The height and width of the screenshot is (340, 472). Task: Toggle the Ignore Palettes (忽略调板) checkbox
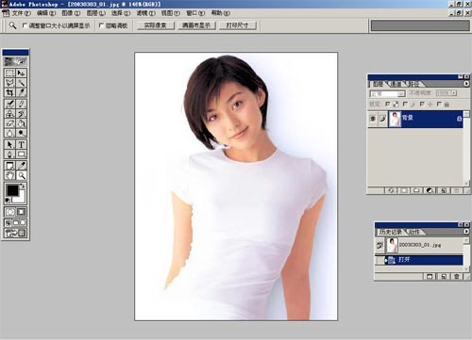point(101,25)
